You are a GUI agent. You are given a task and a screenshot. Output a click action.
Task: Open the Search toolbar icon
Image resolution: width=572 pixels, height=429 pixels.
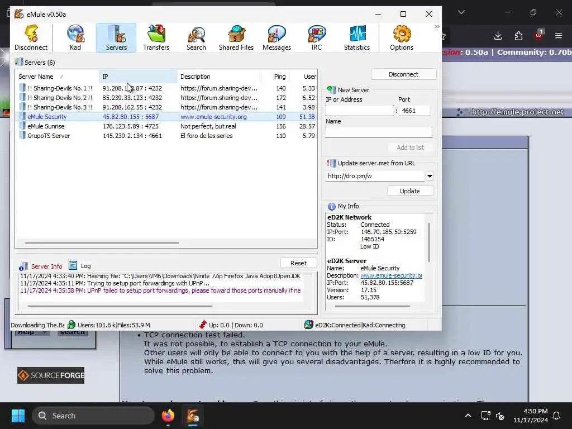[x=196, y=37]
